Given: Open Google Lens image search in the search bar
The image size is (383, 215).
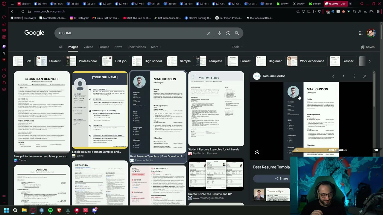Looking at the screenshot, I should coord(228,33).
